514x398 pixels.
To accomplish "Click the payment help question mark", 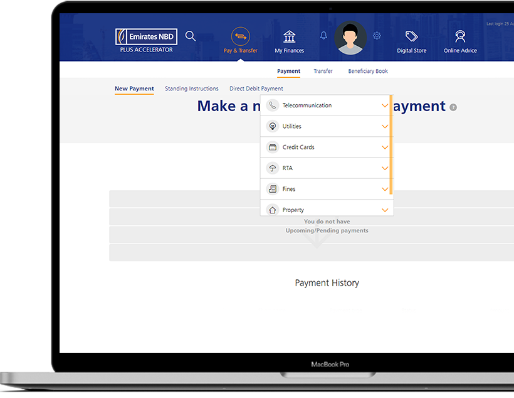I will [453, 107].
